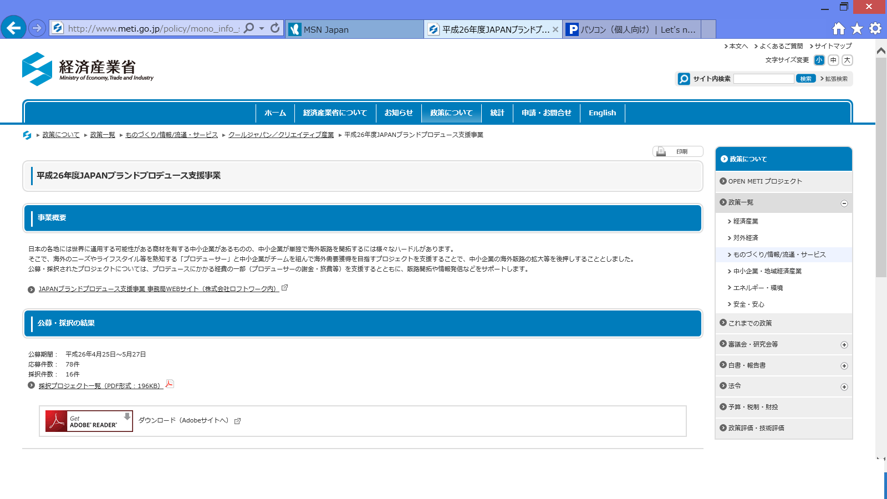This screenshot has width=887, height=499.
Task: Expand the 白書・報告書 sidebar section
Action: 844,366
